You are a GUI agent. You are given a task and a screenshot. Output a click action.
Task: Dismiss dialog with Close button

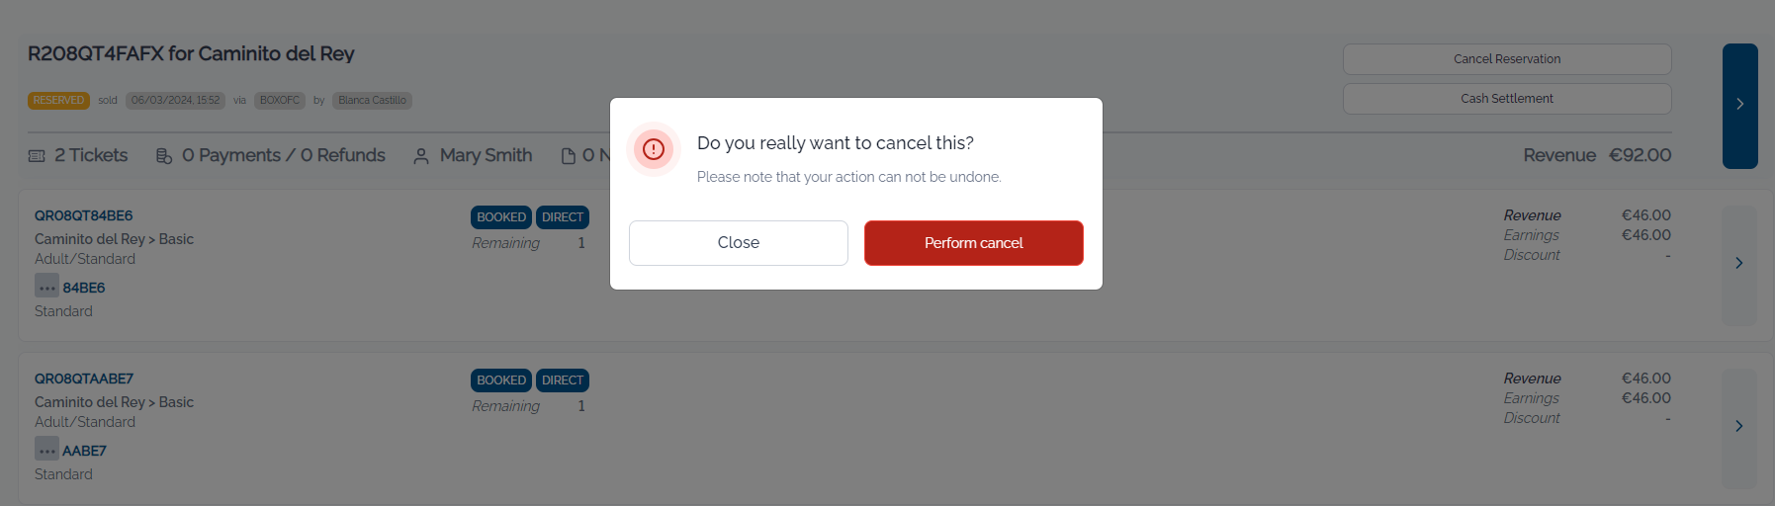(739, 243)
